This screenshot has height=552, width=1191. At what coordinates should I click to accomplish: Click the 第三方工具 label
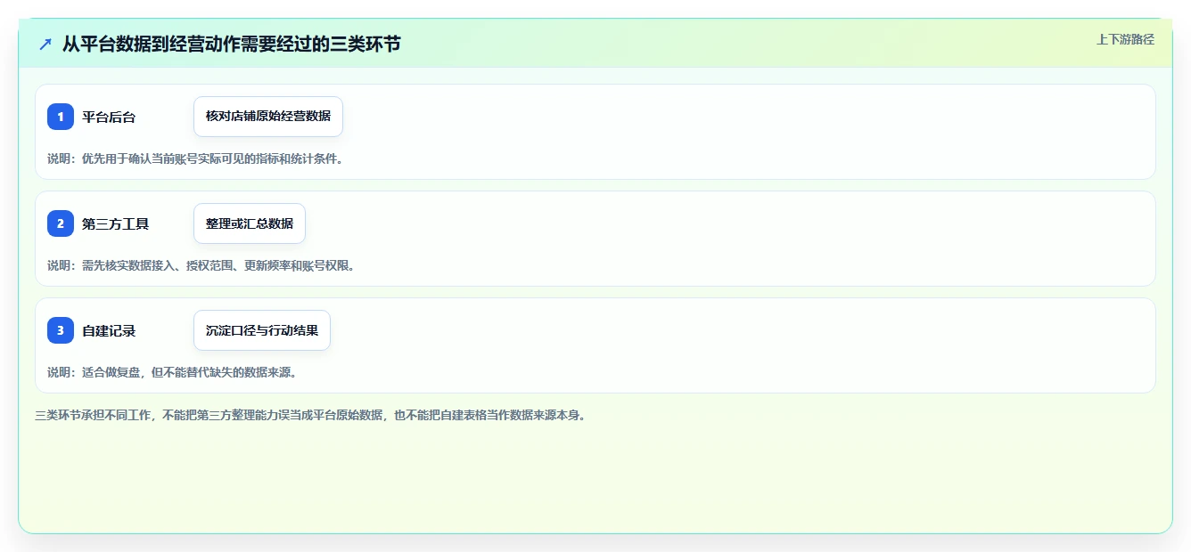coord(115,223)
